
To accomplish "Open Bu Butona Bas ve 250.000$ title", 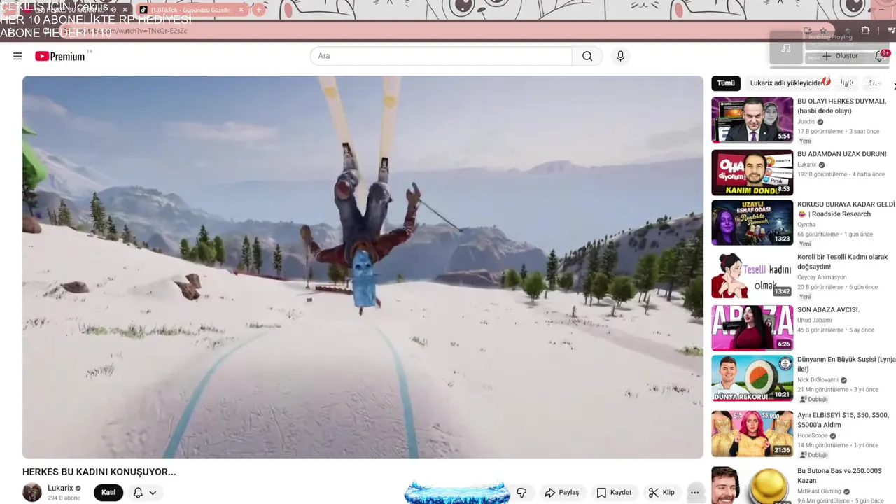I will (839, 476).
